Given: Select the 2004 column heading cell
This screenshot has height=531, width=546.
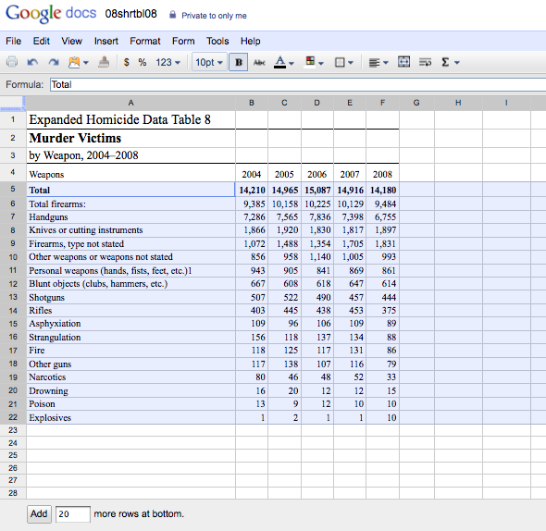Looking at the screenshot, I should click(x=252, y=174).
